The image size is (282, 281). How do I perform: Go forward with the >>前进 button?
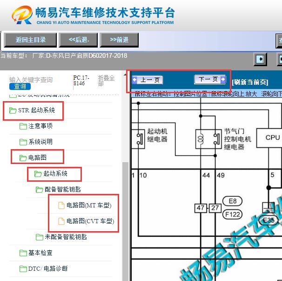coord(119,40)
